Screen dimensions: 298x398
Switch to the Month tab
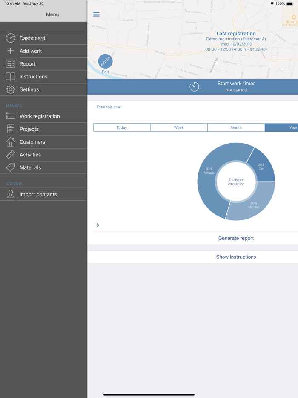point(236,127)
